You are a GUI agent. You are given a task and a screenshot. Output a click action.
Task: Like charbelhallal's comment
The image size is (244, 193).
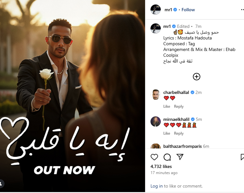(167, 106)
